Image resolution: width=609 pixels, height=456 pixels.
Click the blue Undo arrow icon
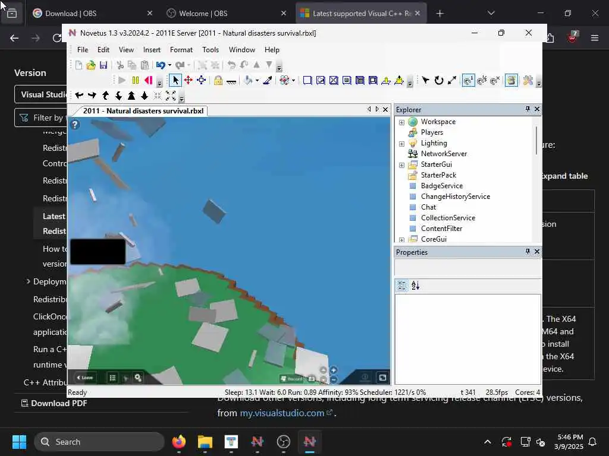point(161,65)
